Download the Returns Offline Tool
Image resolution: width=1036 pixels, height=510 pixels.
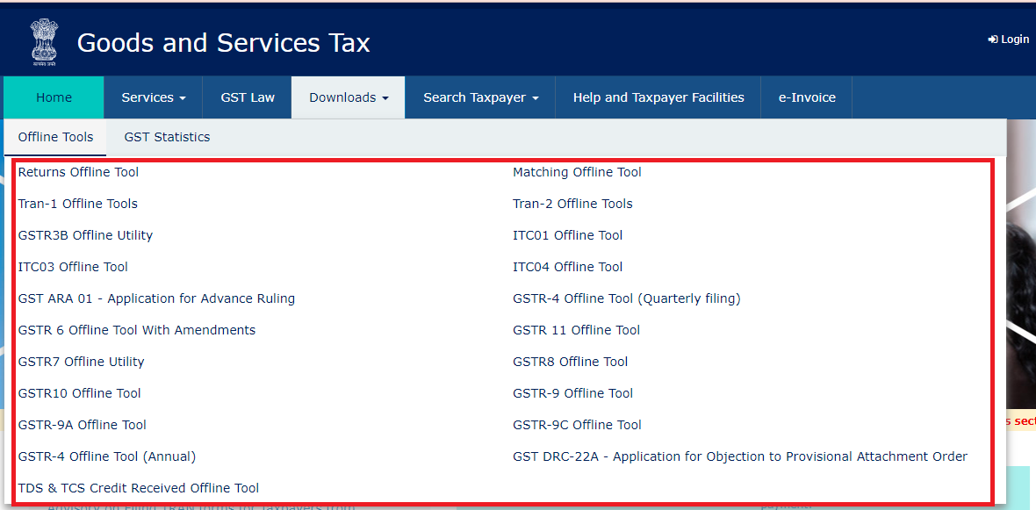pyautogui.click(x=77, y=171)
